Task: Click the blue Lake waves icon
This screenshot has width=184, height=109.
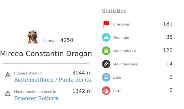Action: 106,77
